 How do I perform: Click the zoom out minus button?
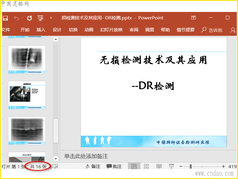181,166
